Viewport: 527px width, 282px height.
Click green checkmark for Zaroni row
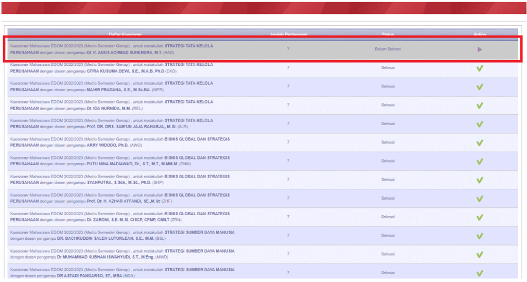[480, 217]
